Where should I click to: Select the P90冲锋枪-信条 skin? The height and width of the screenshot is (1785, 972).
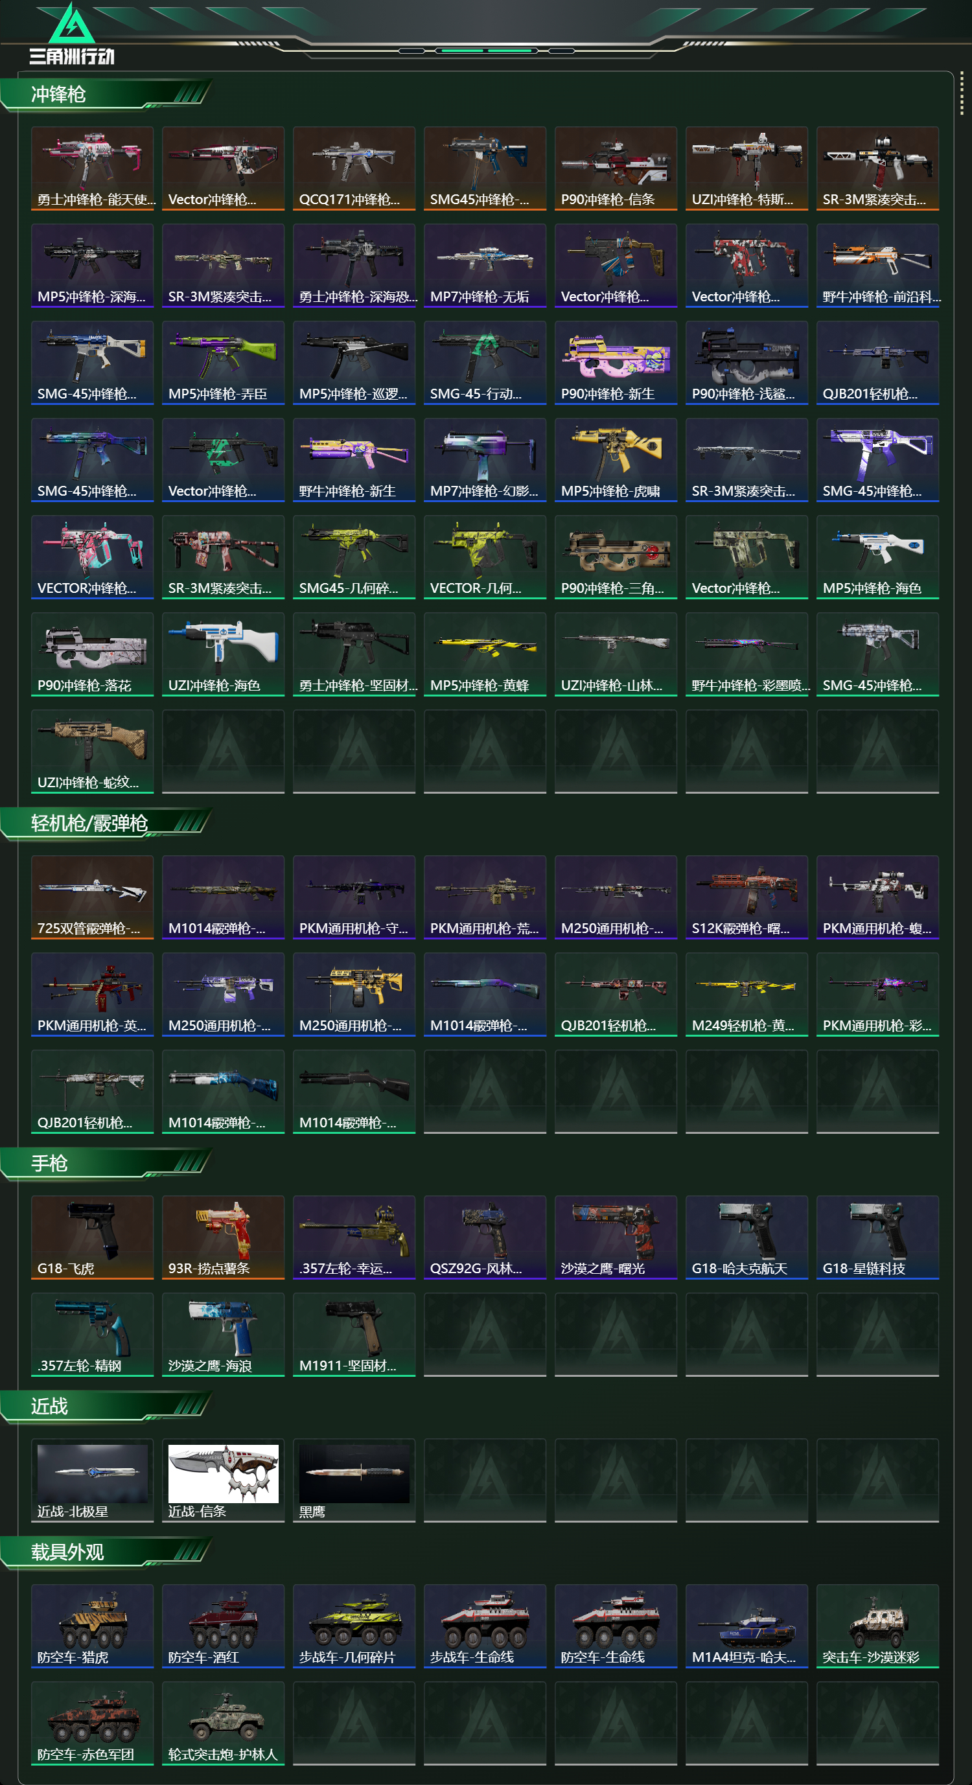pos(615,168)
